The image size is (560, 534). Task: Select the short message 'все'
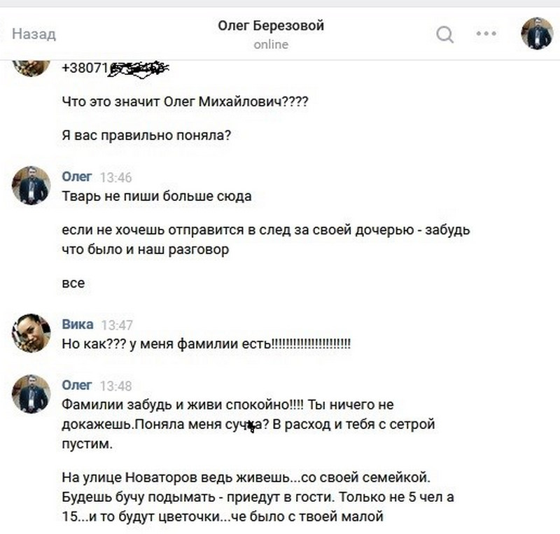[x=73, y=283]
